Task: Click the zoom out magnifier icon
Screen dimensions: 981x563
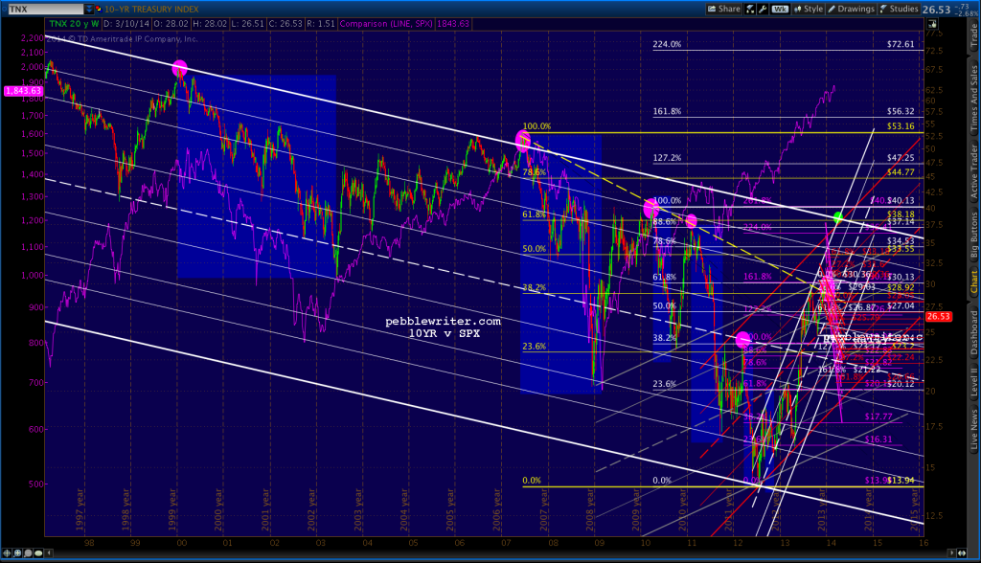Action: coord(28,553)
